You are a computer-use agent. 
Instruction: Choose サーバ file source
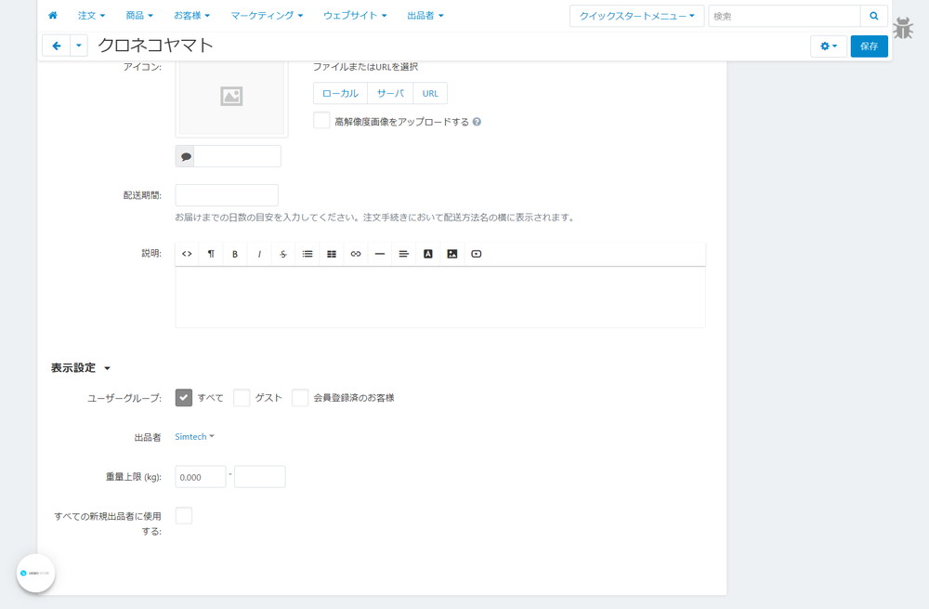click(390, 93)
